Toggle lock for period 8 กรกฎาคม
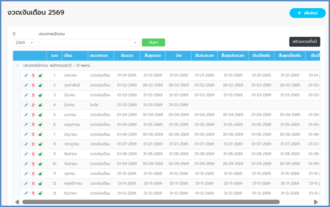 [41, 144]
